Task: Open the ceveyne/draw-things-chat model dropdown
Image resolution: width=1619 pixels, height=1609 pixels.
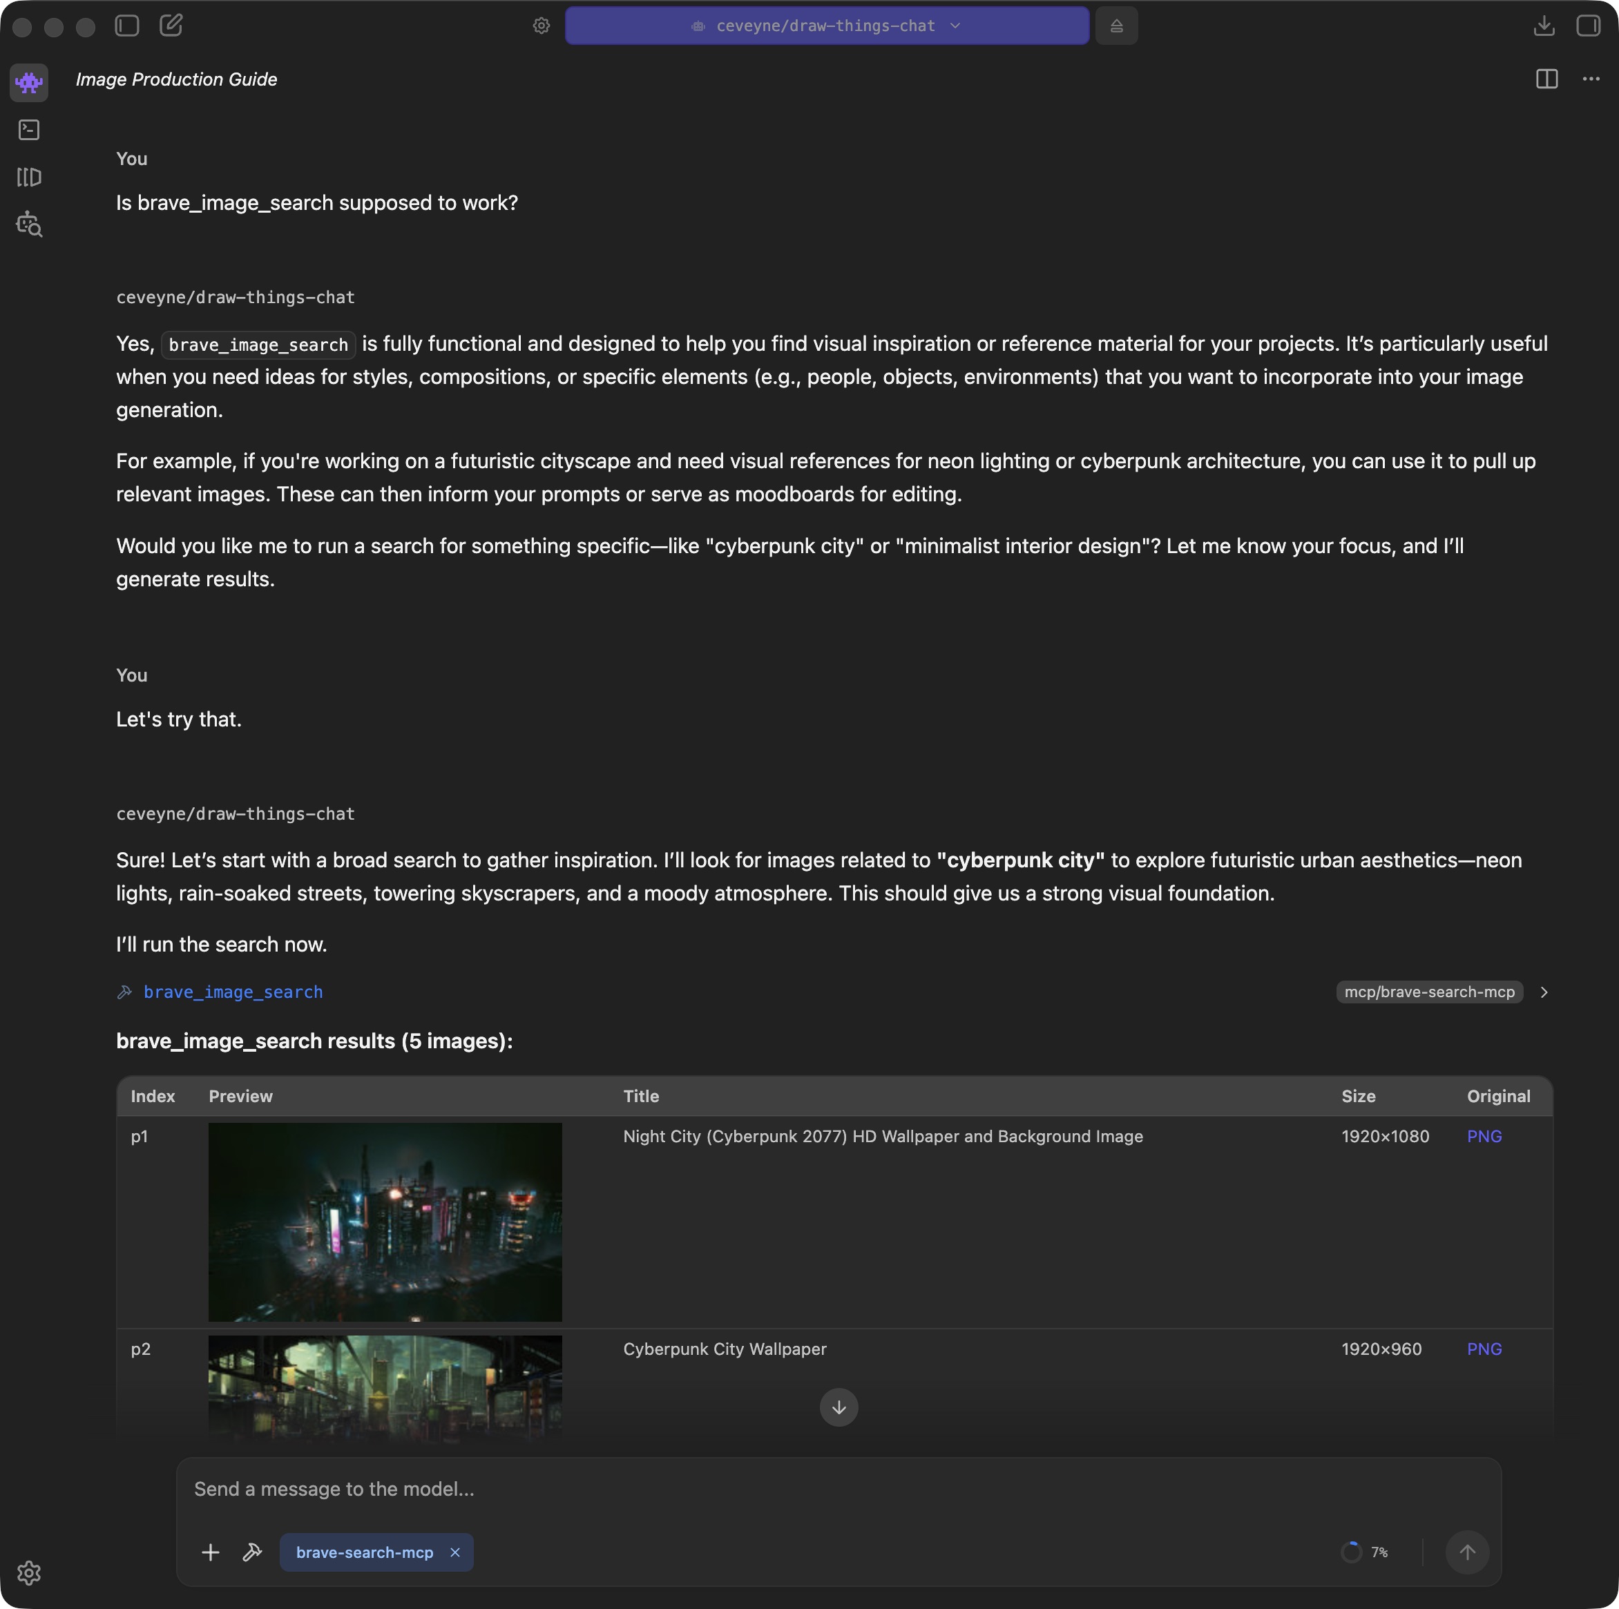Action: [826, 26]
